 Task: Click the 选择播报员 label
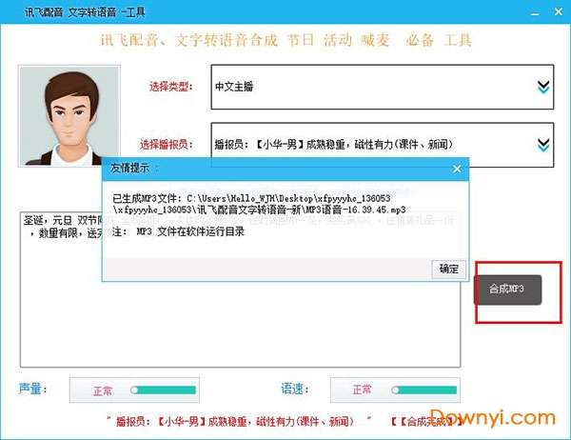(x=166, y=145)
